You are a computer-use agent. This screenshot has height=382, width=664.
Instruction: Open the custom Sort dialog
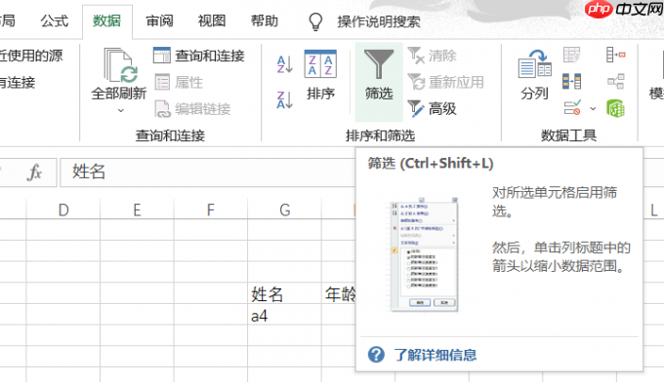click(x=320, y=75)
